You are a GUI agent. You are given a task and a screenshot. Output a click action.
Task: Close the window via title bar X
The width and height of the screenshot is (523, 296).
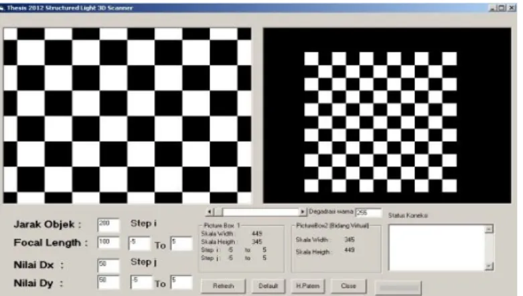point(512,7)
